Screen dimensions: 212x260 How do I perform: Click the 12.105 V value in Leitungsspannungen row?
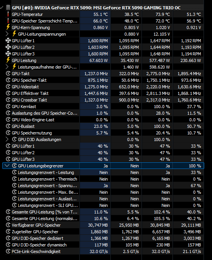coord(162,34)
